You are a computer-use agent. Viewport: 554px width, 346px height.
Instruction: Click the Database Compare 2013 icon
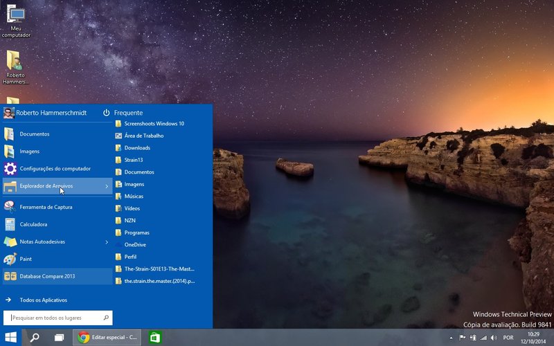10,276
